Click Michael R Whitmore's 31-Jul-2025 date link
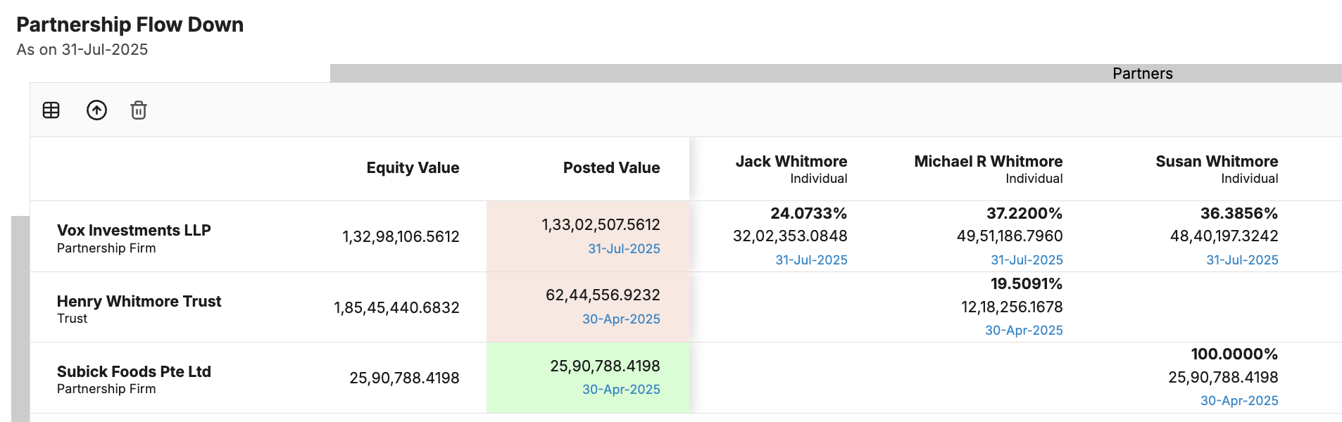The image size is (1342, 422). [x=1027, y=260]
